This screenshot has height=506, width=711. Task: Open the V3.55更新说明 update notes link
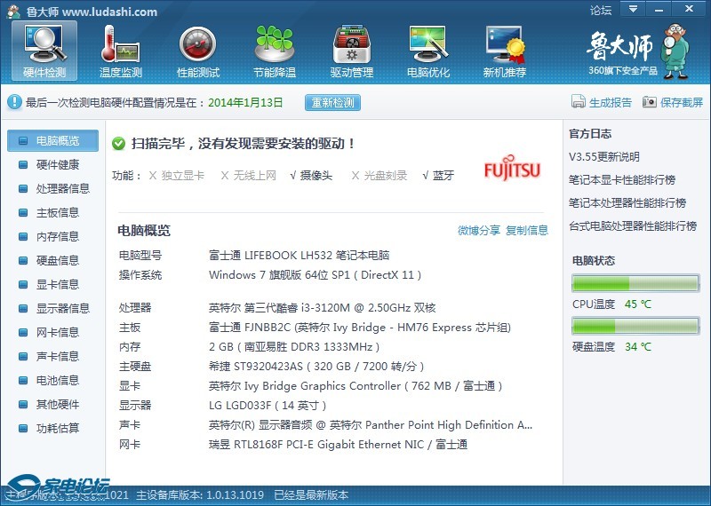click(x=603, y=157)
